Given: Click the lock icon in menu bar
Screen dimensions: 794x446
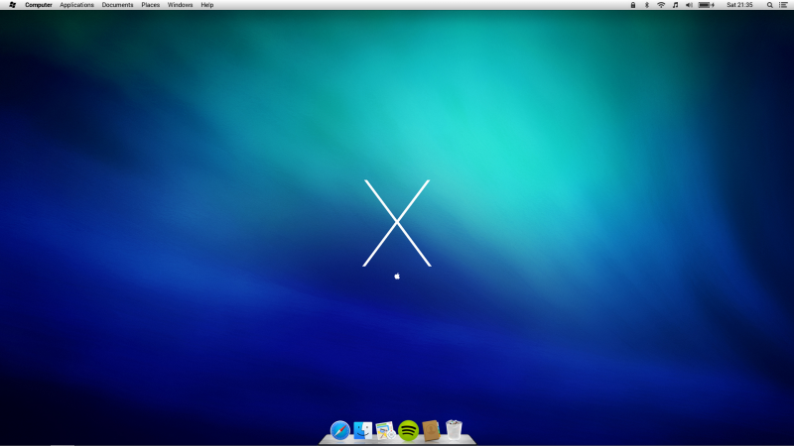Looking at the screenshot, I should coord(633,5).
